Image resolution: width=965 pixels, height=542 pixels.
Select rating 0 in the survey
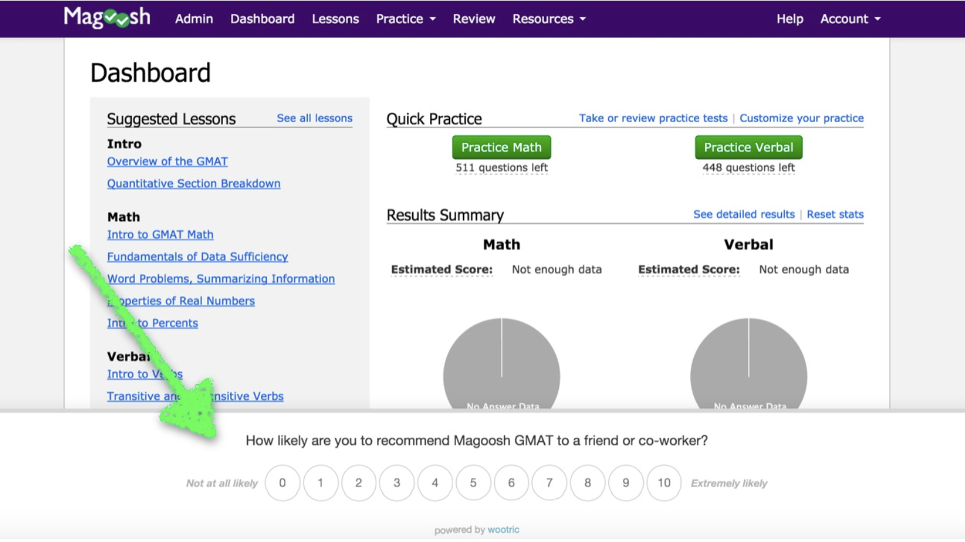point(282,483)
